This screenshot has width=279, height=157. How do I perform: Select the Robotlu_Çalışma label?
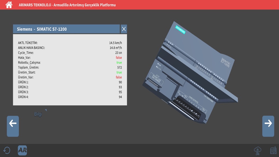29,62
